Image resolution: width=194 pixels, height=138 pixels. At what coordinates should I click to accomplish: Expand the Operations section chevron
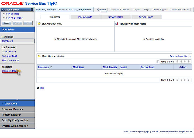point(2,103)
